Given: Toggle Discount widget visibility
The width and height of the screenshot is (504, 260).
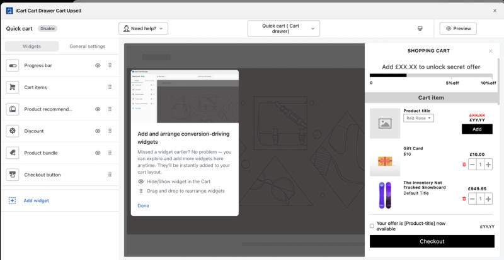Looking at the screenshot, I should (98, 131).
